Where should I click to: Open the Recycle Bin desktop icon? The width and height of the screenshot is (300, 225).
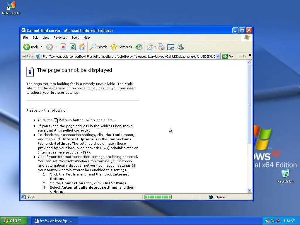pyautogui.click(x=285, y=176)
